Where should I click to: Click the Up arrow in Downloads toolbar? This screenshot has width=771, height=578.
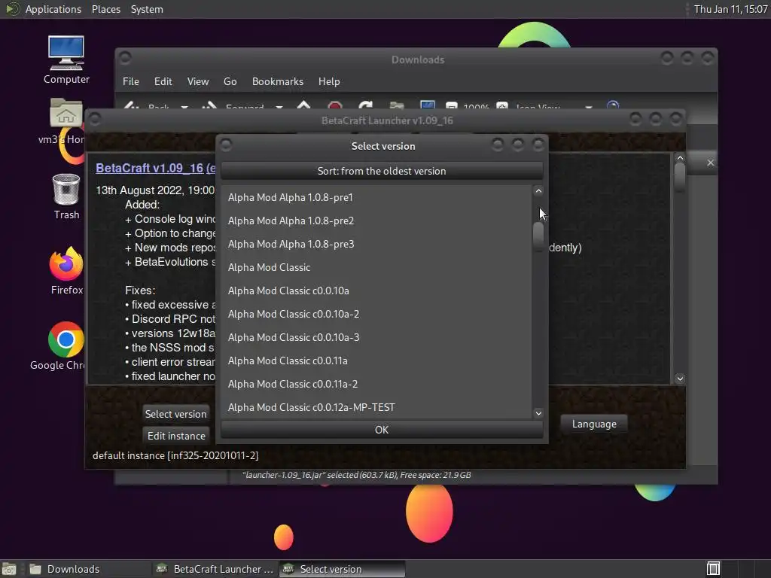[304, 106]
